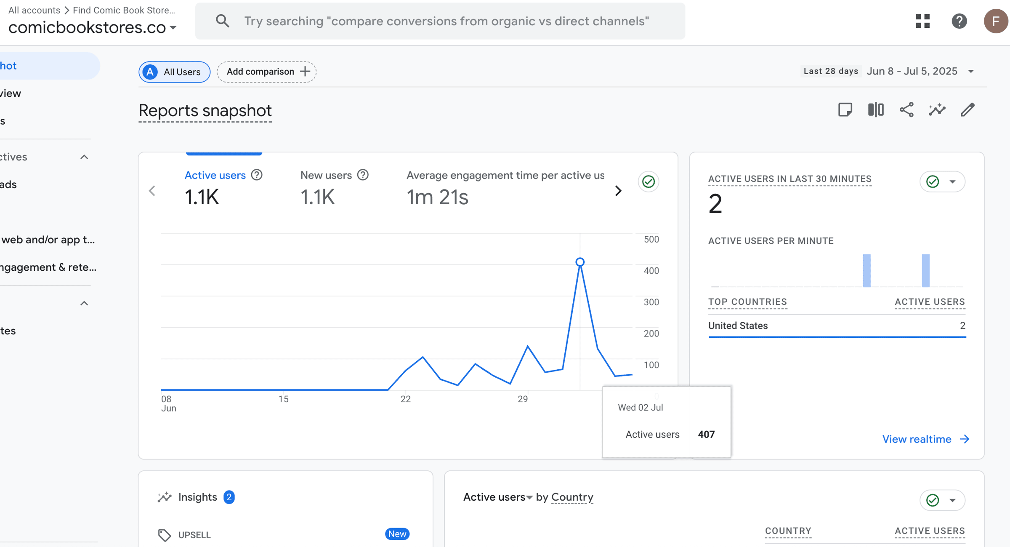Screen dimensions: 1010x547
Task: Click the Jul 02 peak data point
Action: [x=580, y=262]
